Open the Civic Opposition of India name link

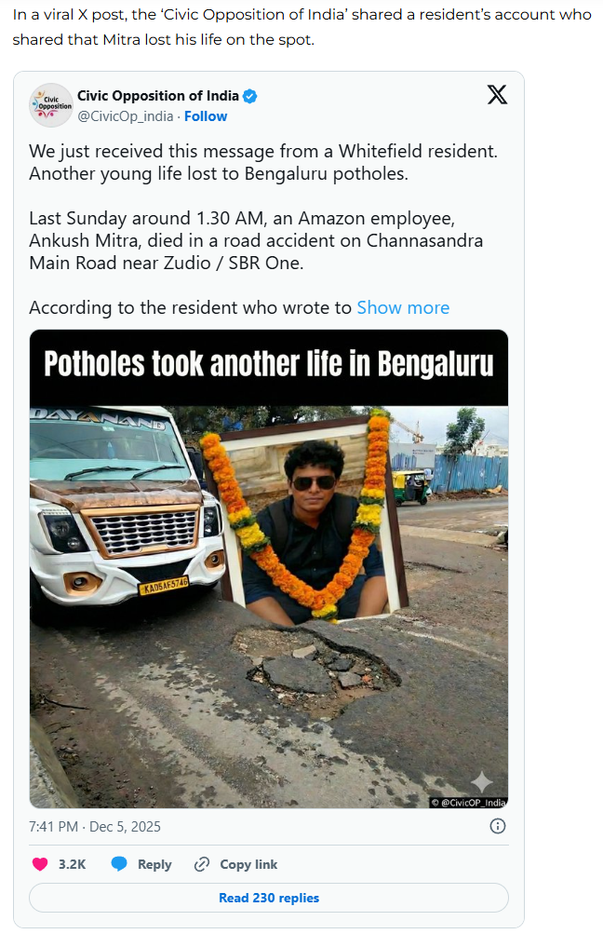158,96
